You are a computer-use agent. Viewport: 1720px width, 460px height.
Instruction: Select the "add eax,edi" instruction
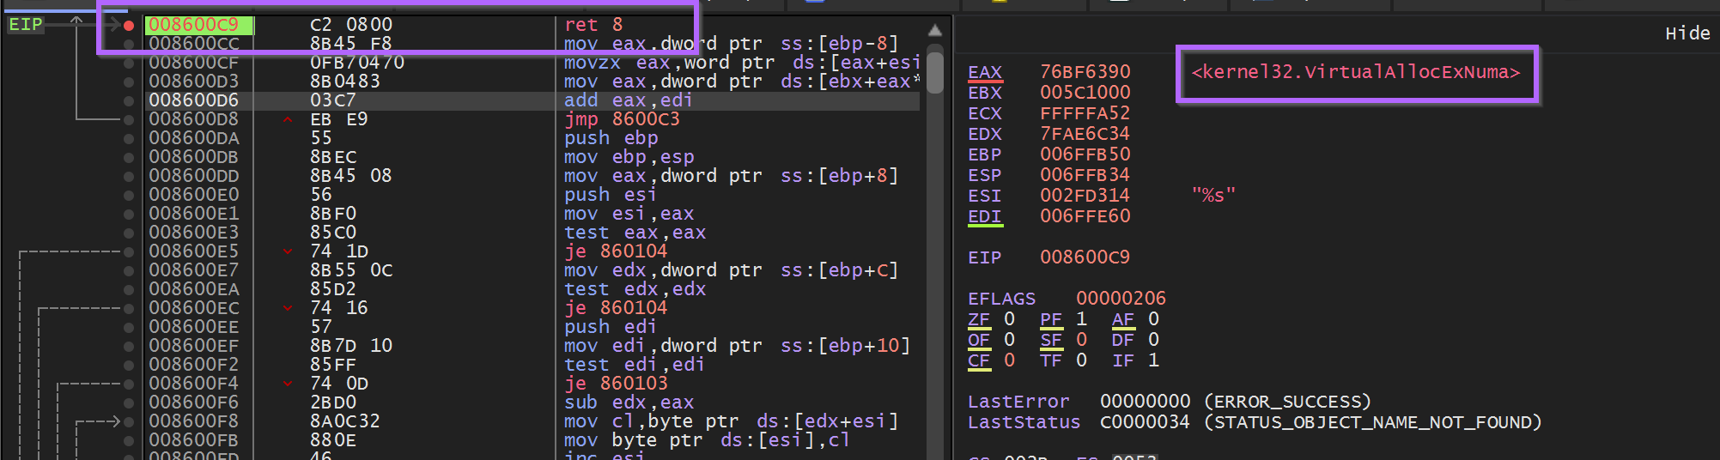(628, 100)
